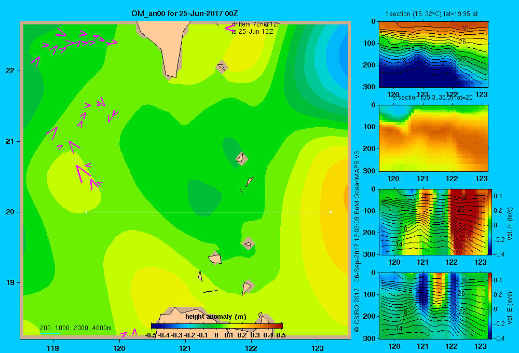Click the 'to 25-Jun 12Z' drifter label
This screenshot has width=519, height=353.
coord(252,32)
